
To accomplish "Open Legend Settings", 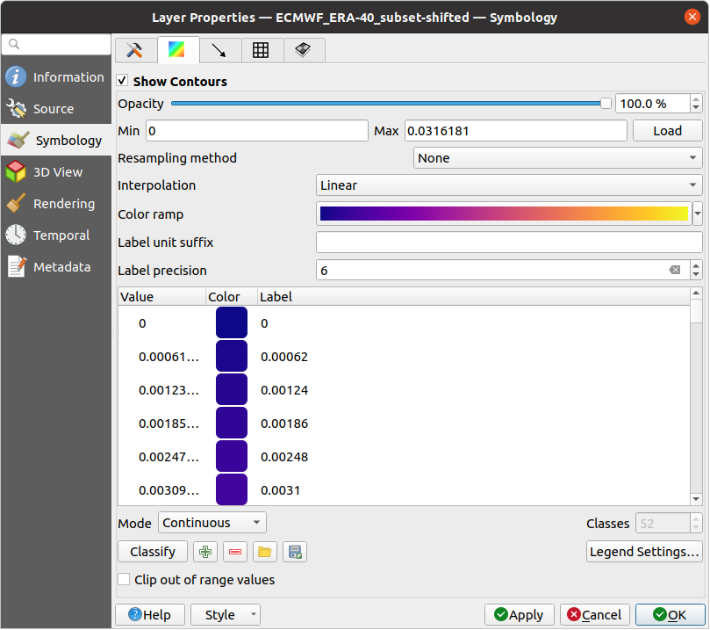I will tap(644, 552).
